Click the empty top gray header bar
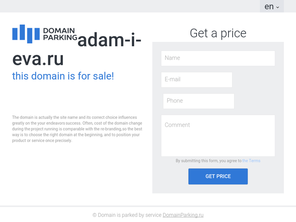This screenshot has height=222, width=296. coord(129,6)
